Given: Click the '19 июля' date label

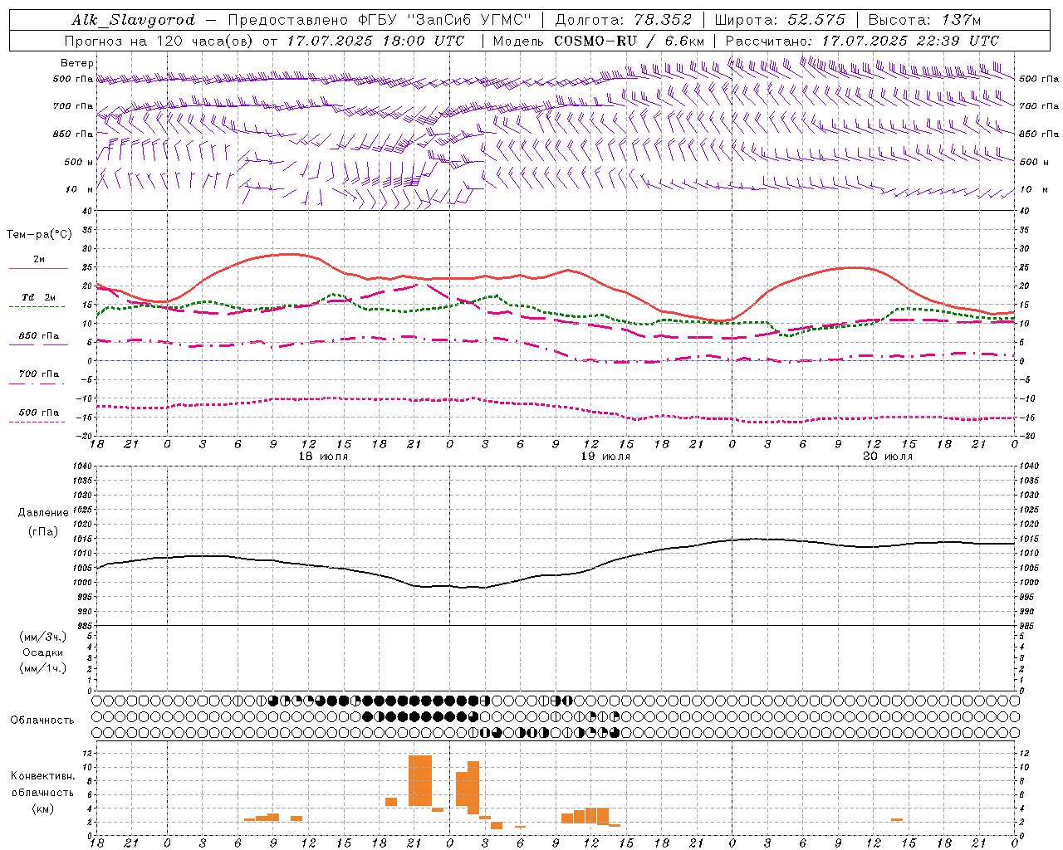Looking at the screenshot, I should coord(605,457).
